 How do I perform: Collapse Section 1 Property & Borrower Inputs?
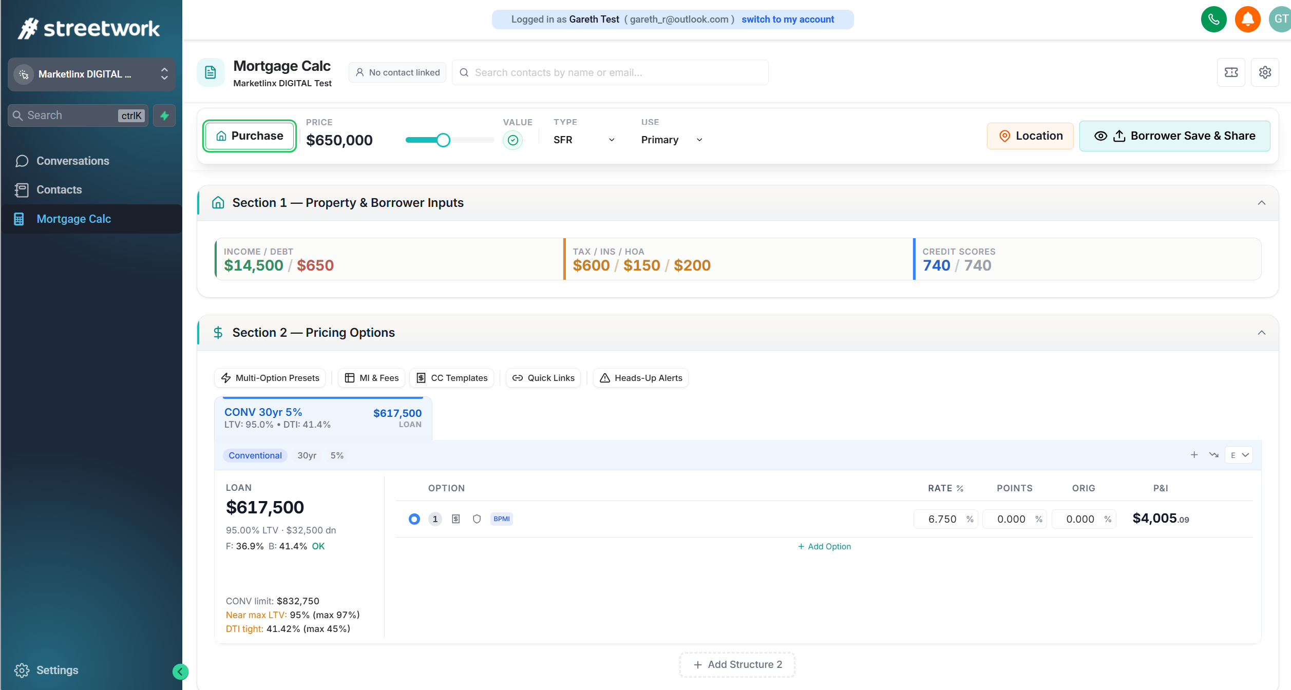pos(1261,203)
